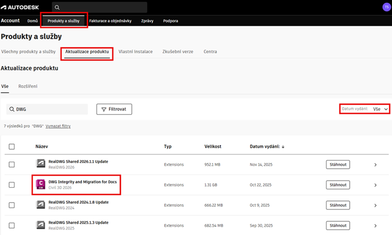Expand details chevron for RealDWG Shared 2024.1.8 Update
The height and width of the screenshot is (235, 392).
[x=375, y=205]
